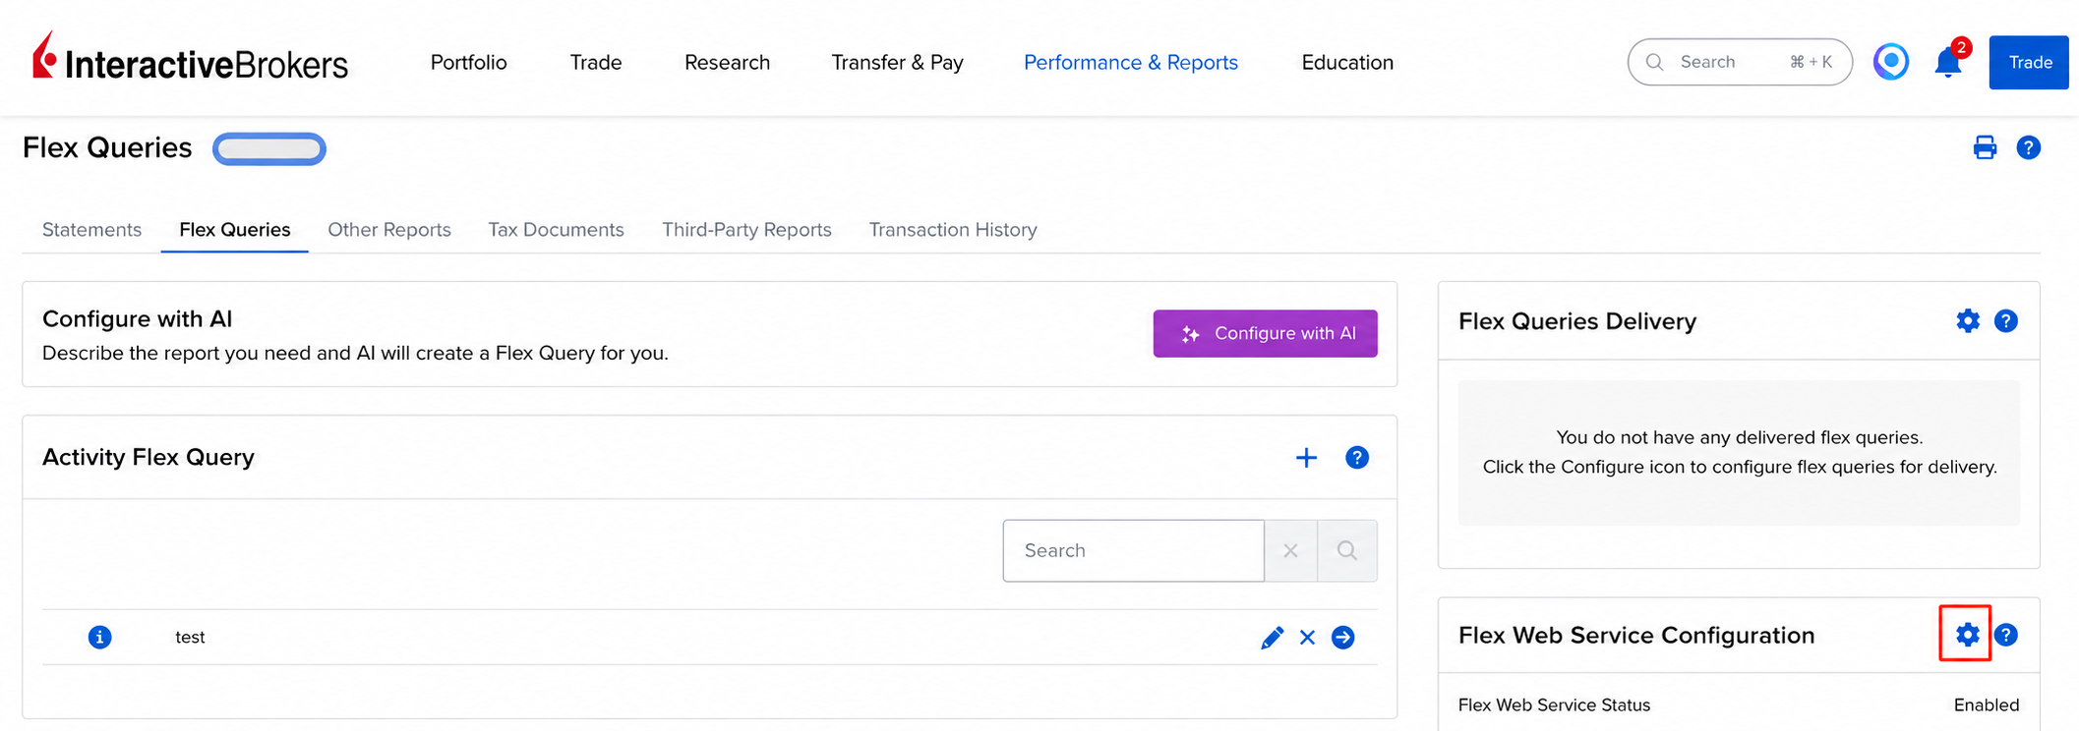Open Flex Web Service Configuration help
Image resolution: width=2079 pixels, height=731 pixels.
click(2006, 635)
